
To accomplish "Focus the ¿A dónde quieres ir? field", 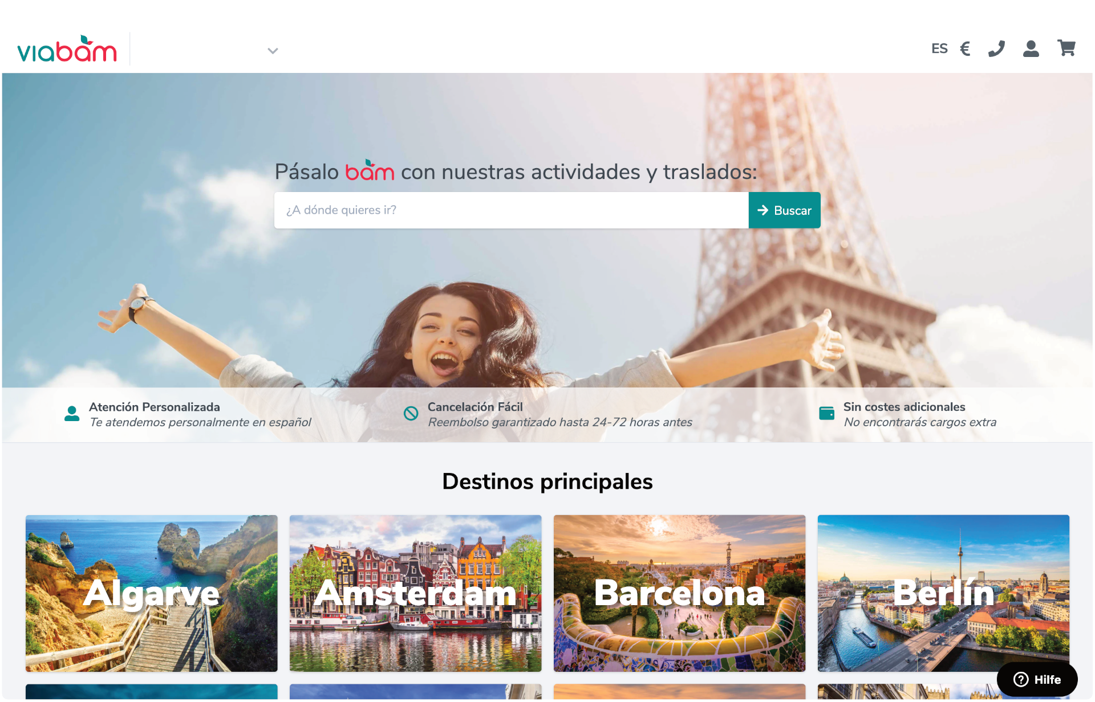I will click(511, 210).
